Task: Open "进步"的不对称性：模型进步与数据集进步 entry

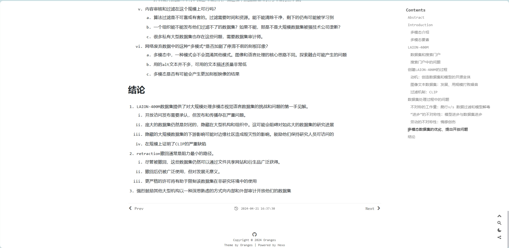Action: (446, 114)
